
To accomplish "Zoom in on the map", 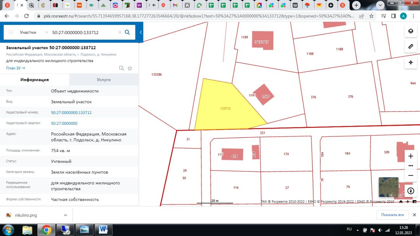I will coord(410,156).
